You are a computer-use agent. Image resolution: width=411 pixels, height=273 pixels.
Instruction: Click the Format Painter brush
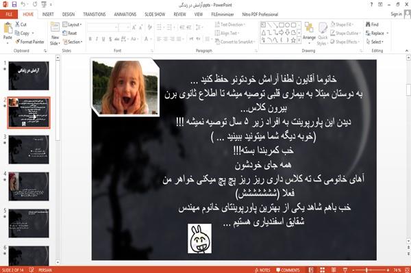29,42
